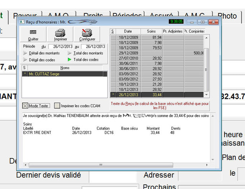The width and height of the screenshot is (245, 189).
Task: Select the green Total des codes arrow
Action: click(70, 60)
